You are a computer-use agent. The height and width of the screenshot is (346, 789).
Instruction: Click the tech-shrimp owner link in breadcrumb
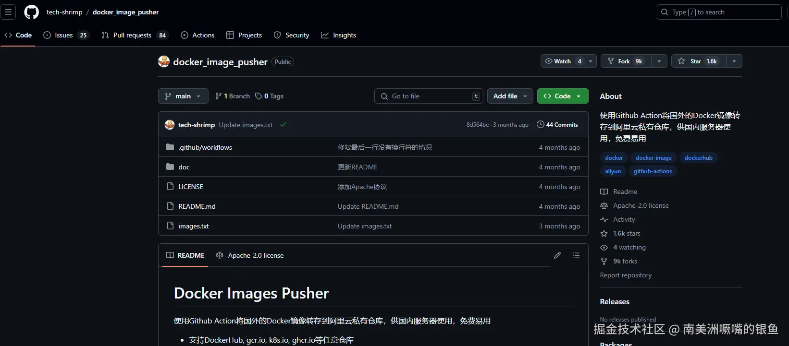point(64,12)
